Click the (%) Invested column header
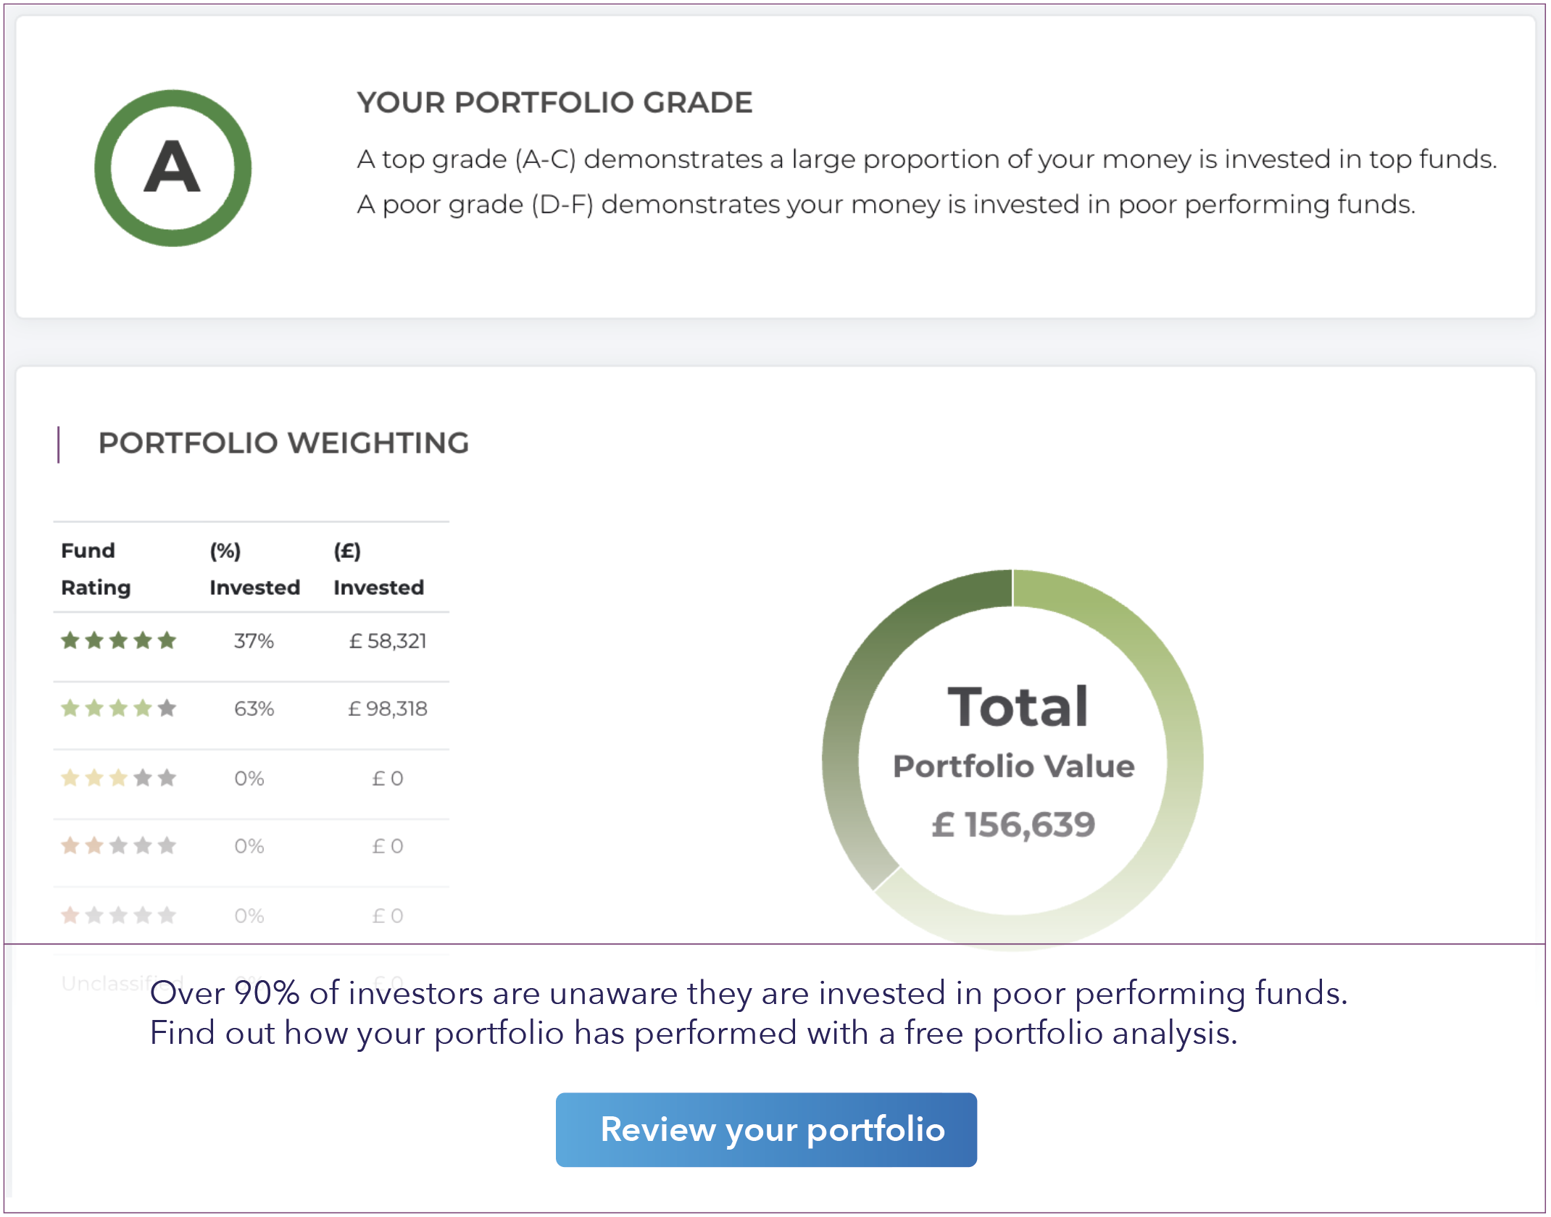1551x1217 pixels. pos(254,569)
